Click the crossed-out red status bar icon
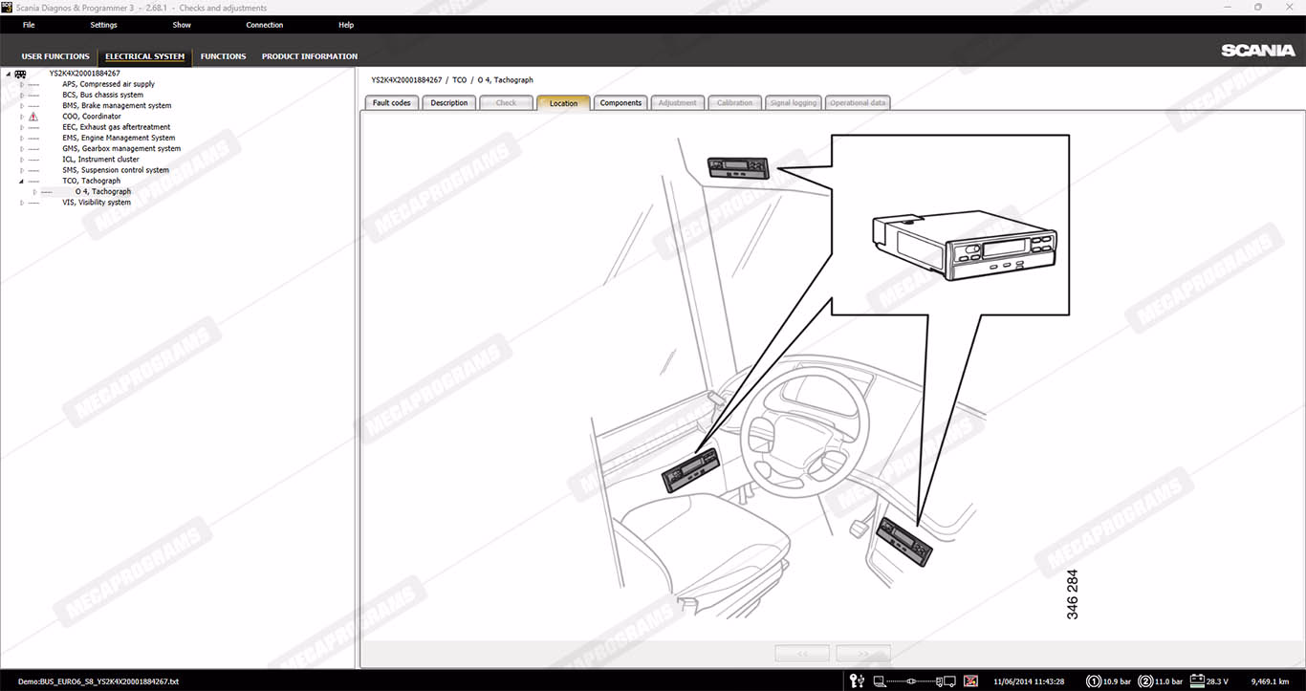 pyautogui.click(x=970, y=681)
